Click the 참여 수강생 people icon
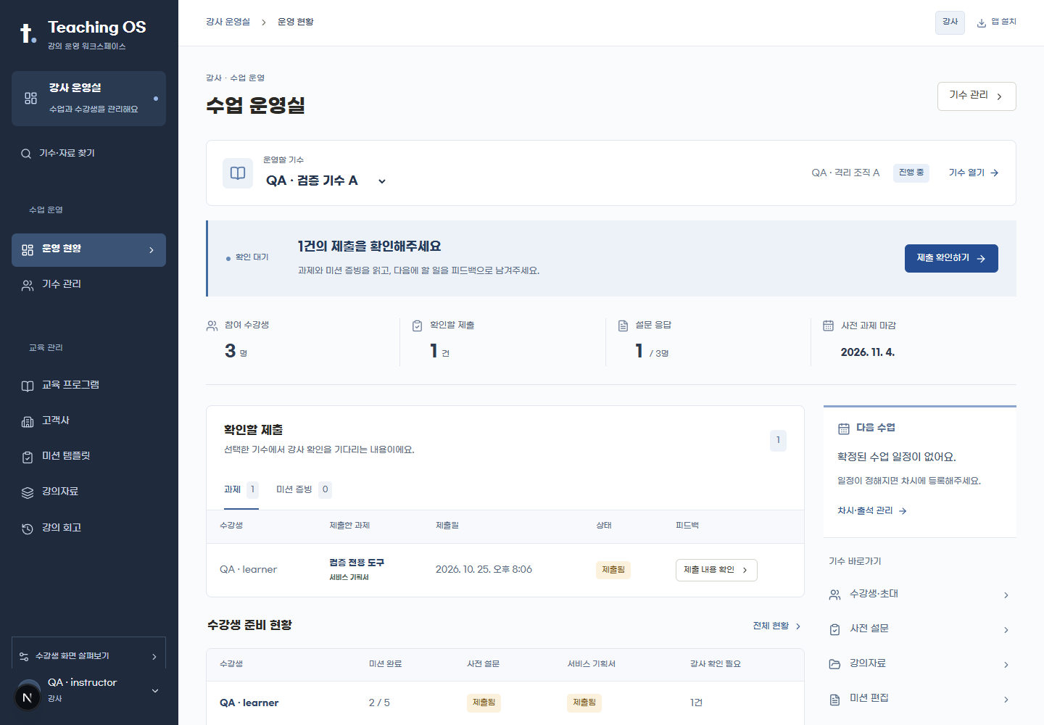Screen dimensions: 1044x725 212,326
